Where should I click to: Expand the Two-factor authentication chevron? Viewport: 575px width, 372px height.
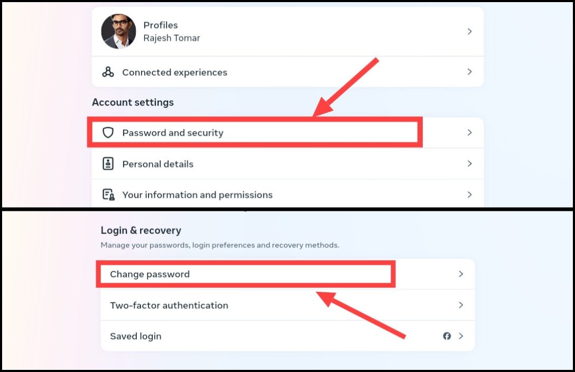tap(461, 305)
